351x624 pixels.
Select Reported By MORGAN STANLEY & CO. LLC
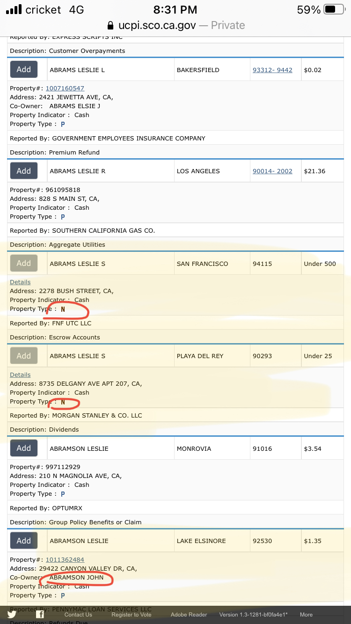click(76, 415)
